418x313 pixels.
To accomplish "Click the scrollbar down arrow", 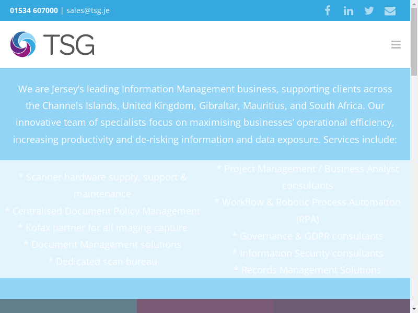I will [414, 309].
